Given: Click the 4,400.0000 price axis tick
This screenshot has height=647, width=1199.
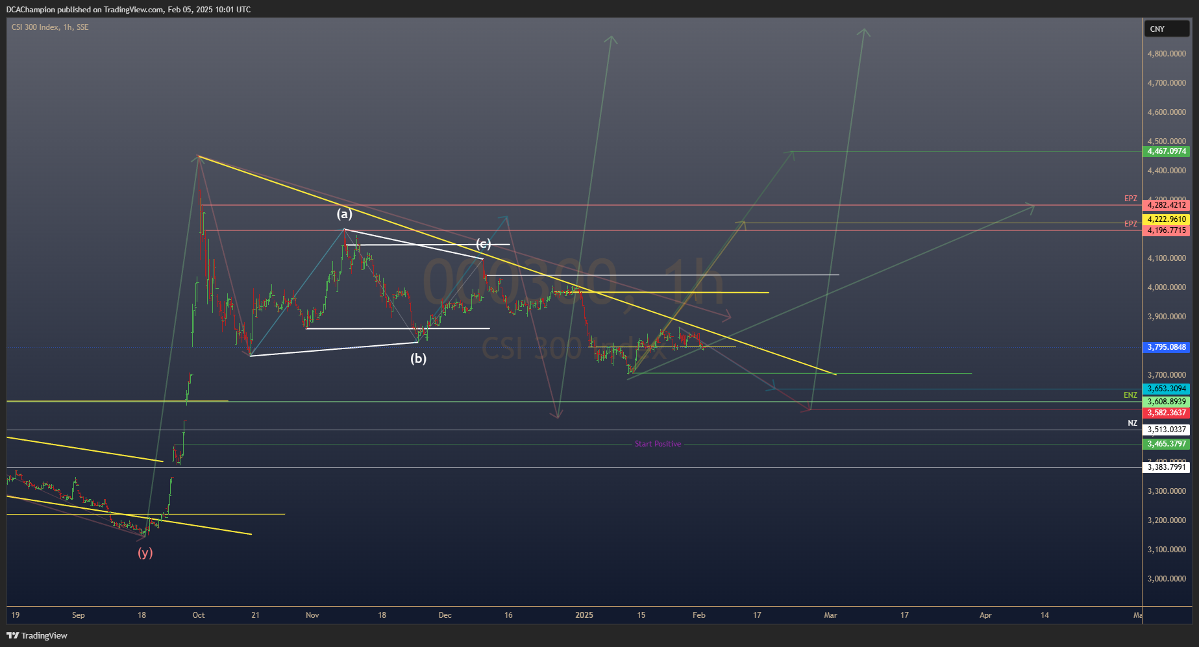Looking at the screenshot, I should tap(1167, 171).
